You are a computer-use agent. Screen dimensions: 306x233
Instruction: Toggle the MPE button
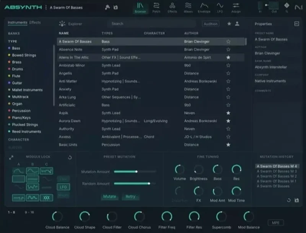pyautogui.click(x=275, y=223)
